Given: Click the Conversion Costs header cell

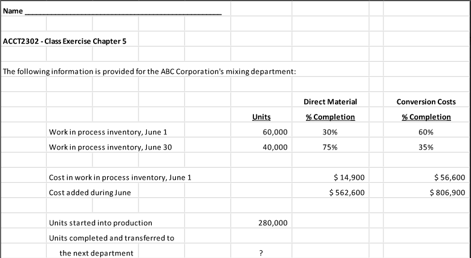Looking at the screenshot, I should pos(426,102).
